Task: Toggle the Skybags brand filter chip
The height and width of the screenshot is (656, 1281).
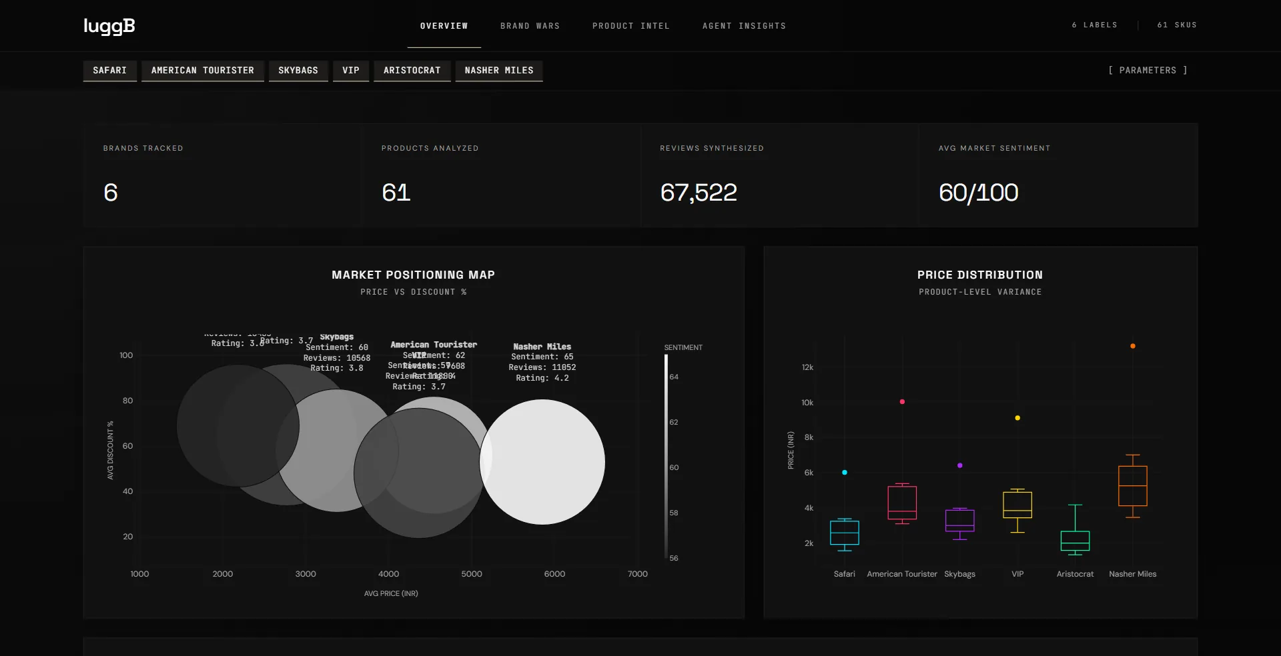Action: (298, 71)
